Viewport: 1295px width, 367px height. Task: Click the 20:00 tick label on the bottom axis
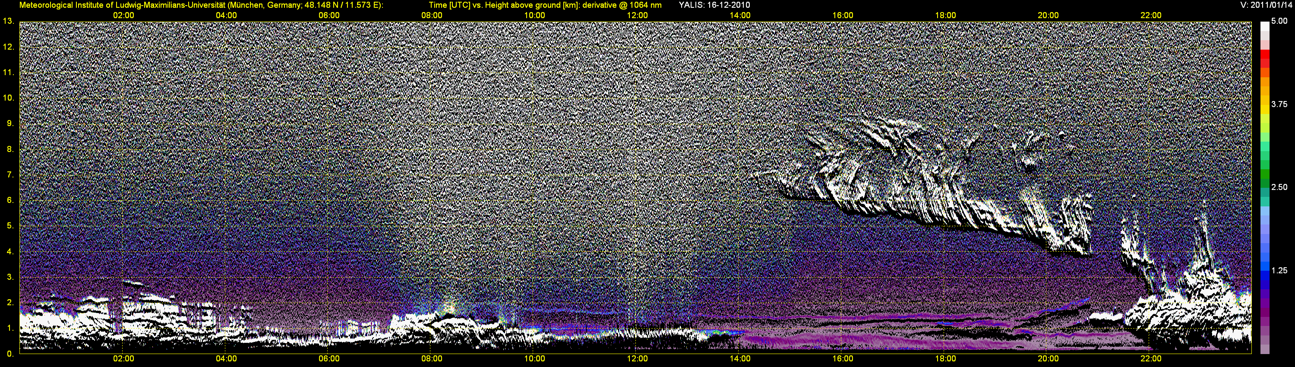[1048, 359]
